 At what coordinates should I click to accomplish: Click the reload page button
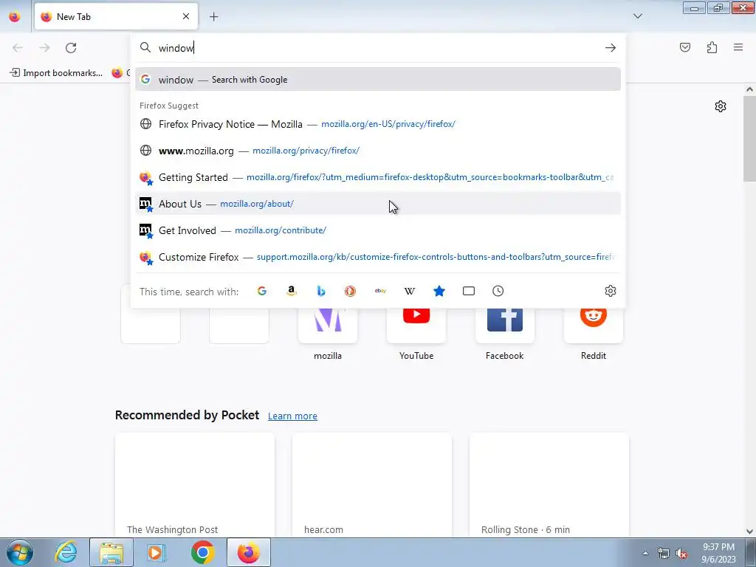point(71,48)
